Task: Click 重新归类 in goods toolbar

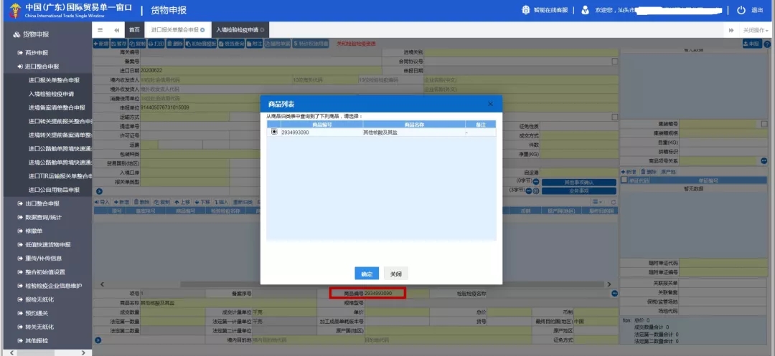Action: click(x=243, y=202)
